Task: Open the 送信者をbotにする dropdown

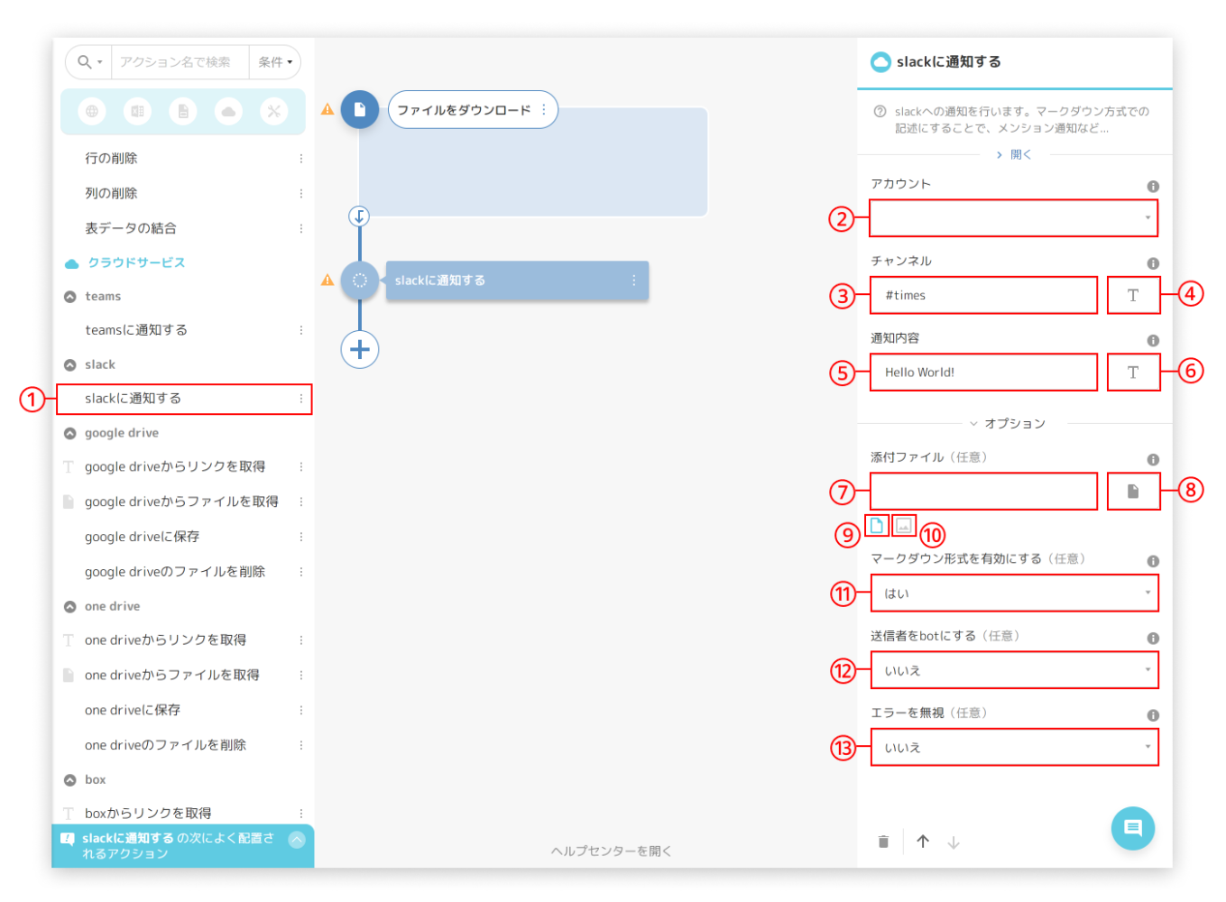Action: click(x=1015, y=670)
